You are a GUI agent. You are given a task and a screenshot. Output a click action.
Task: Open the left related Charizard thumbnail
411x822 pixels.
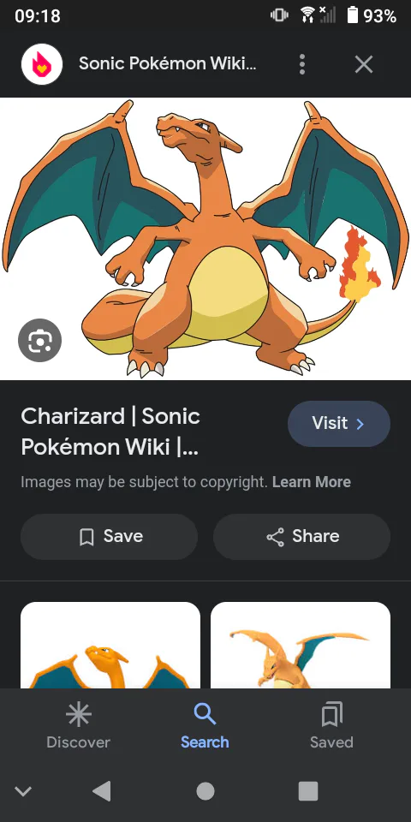tap(110, 646)
